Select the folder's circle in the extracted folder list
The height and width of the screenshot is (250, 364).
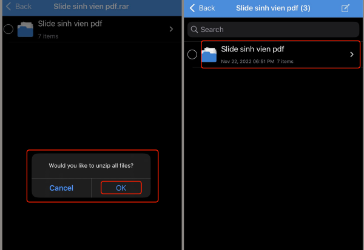192,54
